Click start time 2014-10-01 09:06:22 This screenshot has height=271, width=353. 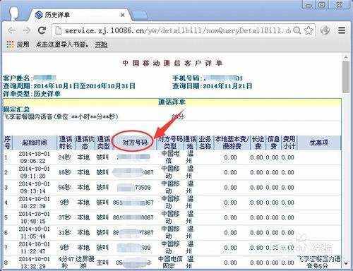pyautogui.click(x=35, y=157)
